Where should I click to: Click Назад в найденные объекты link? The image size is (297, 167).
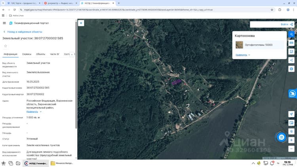pyautogui.click(x=23, y=32)
